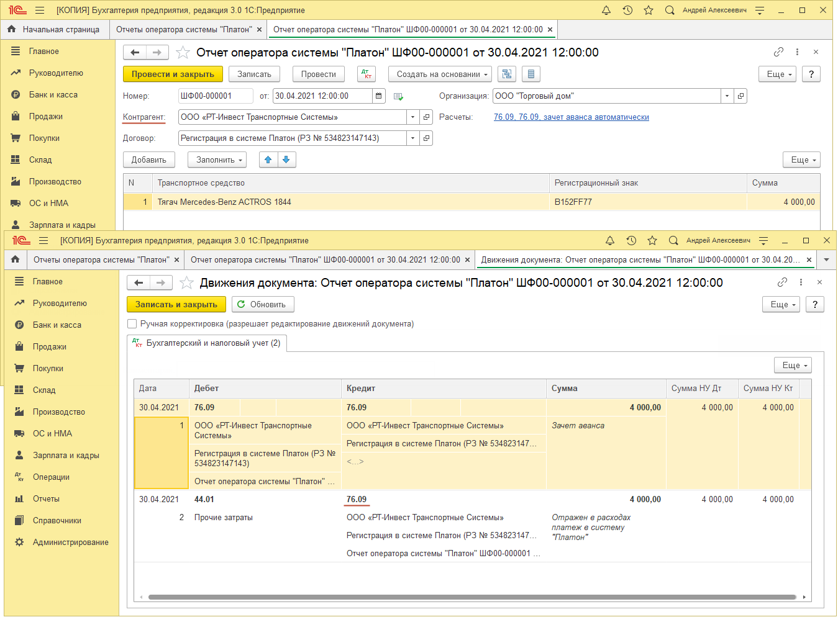Open Еще menu above vehicle table

pyautogui.click(x=801, y=160)
